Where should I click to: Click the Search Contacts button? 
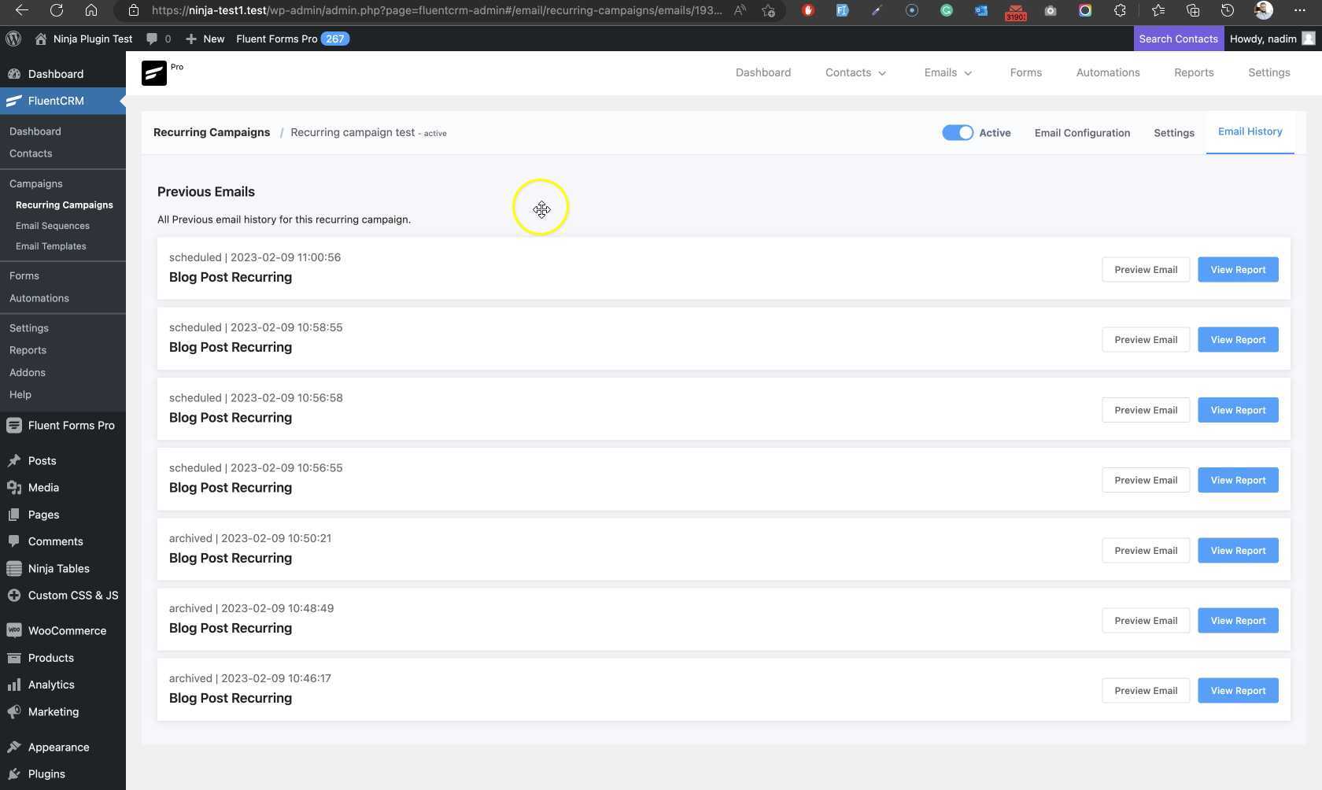coord(1177,39)
